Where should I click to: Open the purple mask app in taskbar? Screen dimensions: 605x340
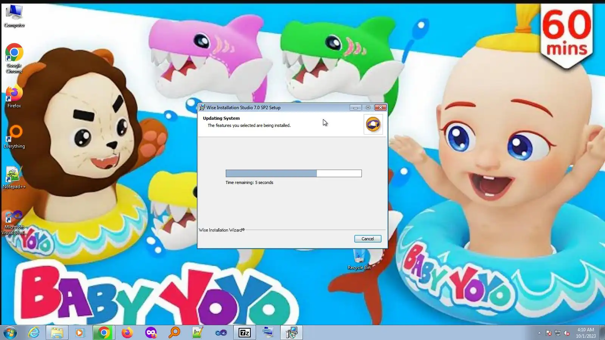click(x=151, y=333)
